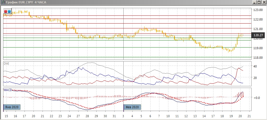Click the red square button on the chart
This screenshot has height=120, width=267.
coord(6,12)
